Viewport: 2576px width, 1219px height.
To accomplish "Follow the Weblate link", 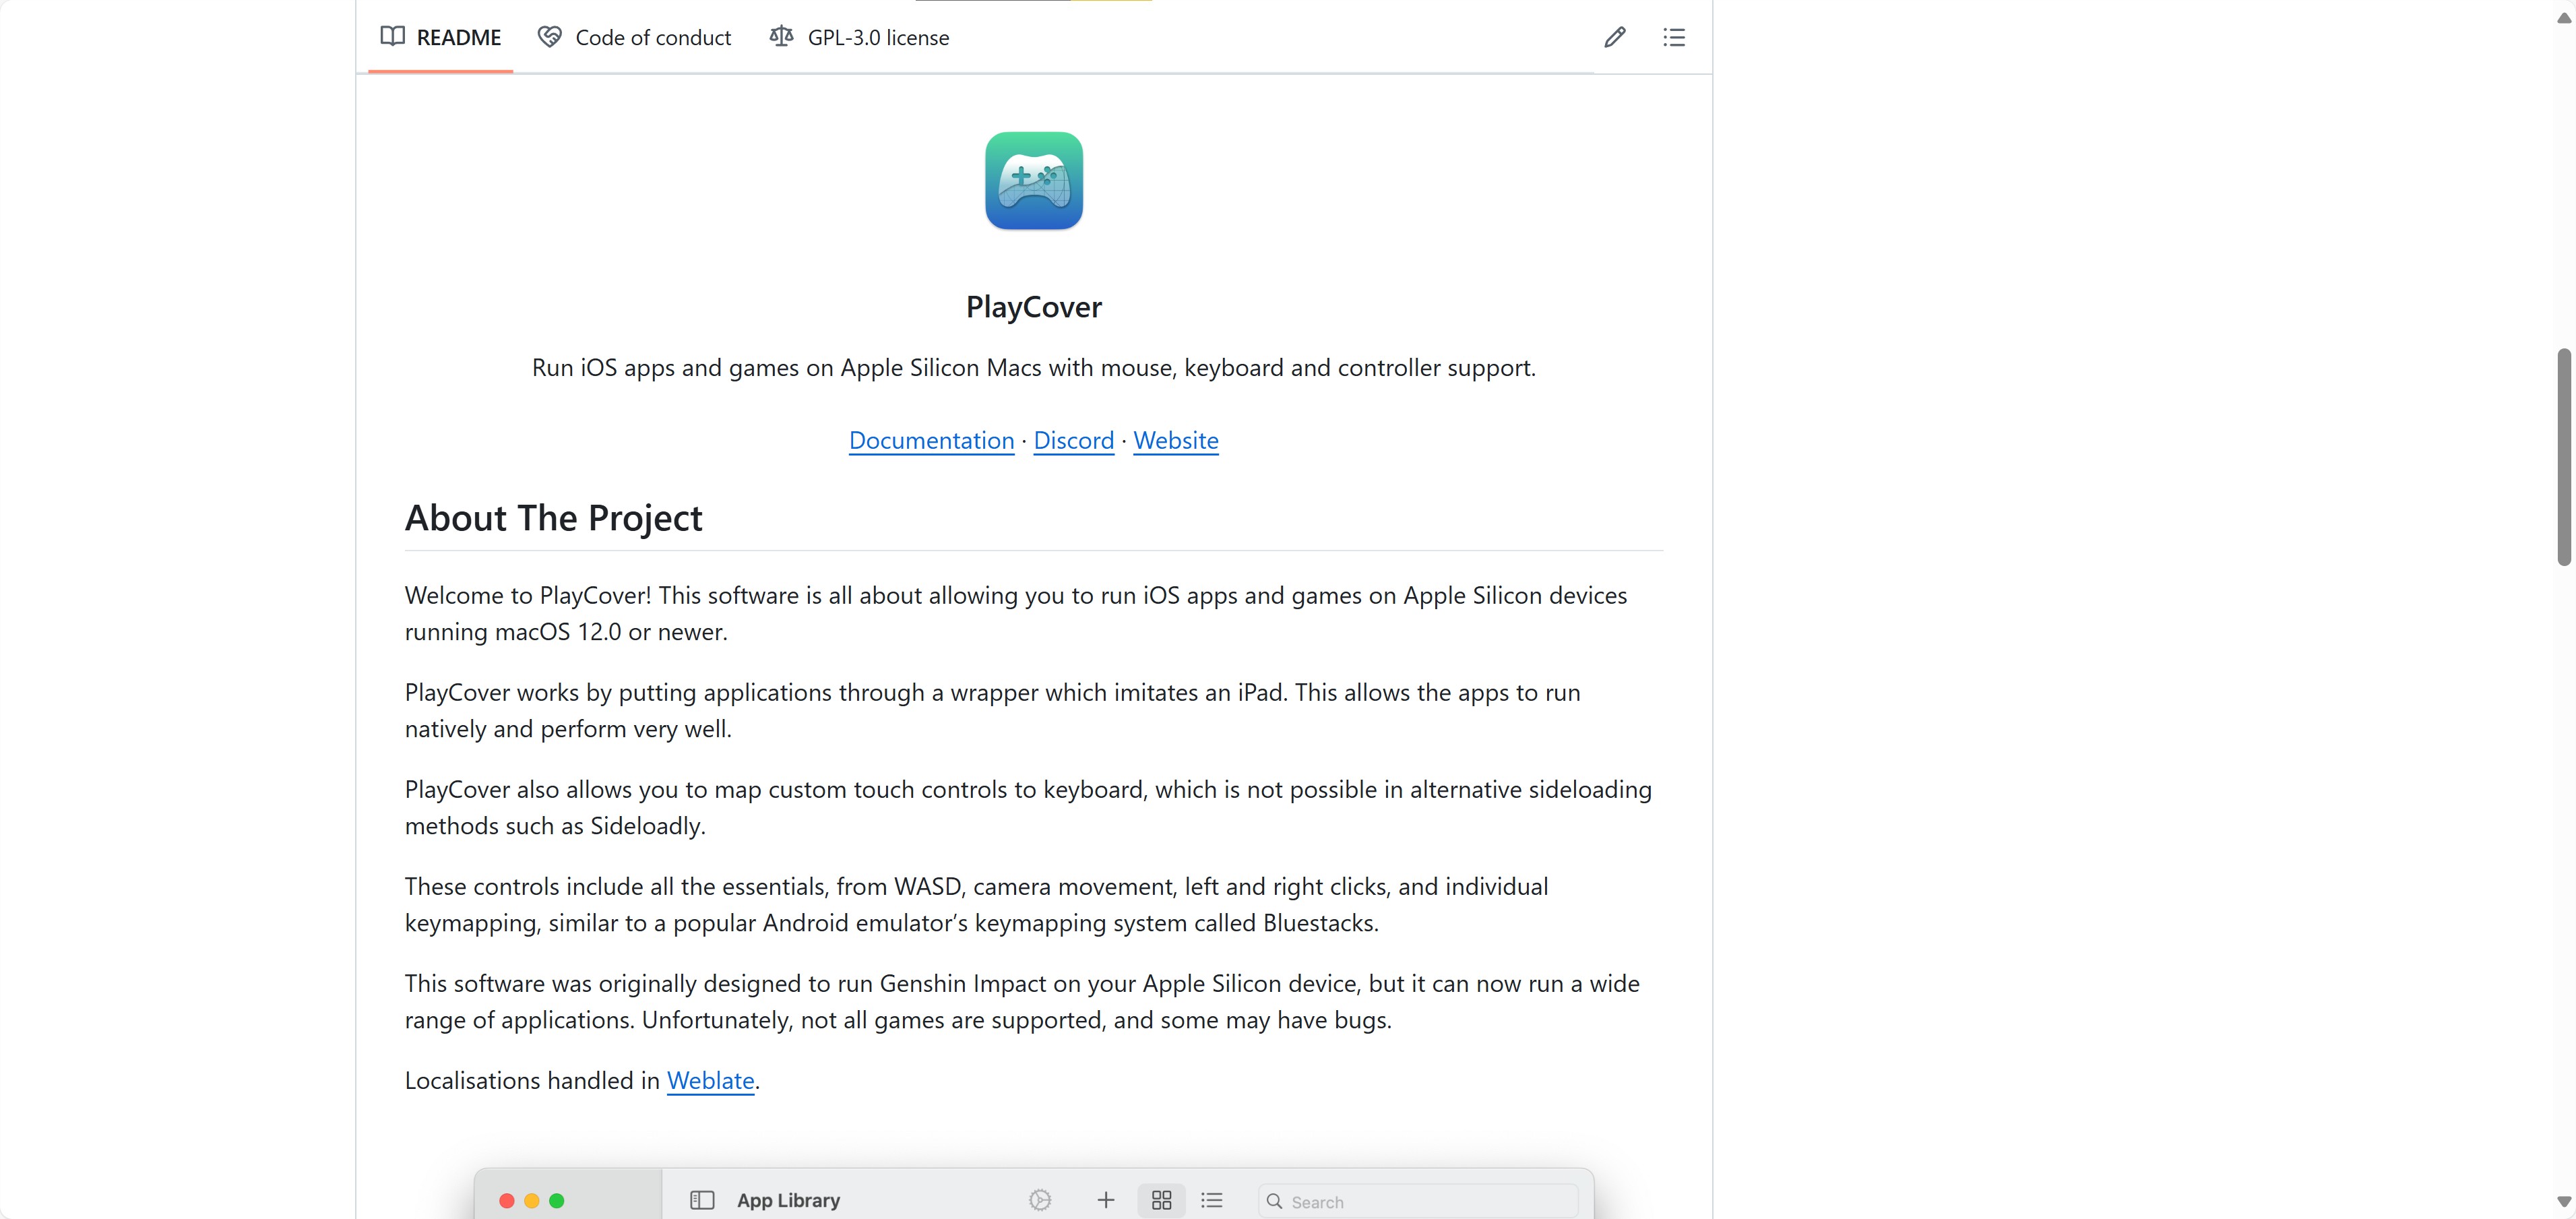I will point(710,1080).
